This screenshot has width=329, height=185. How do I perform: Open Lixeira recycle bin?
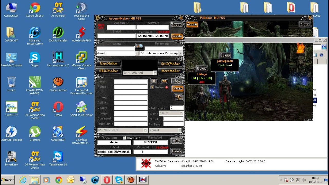pyautogui.click(x=11, y=84)
